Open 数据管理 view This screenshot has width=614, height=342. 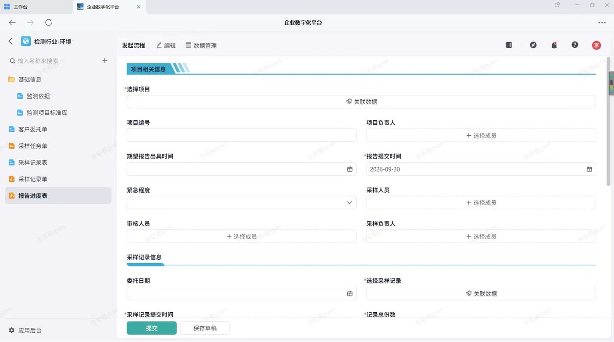pos(201,46)
